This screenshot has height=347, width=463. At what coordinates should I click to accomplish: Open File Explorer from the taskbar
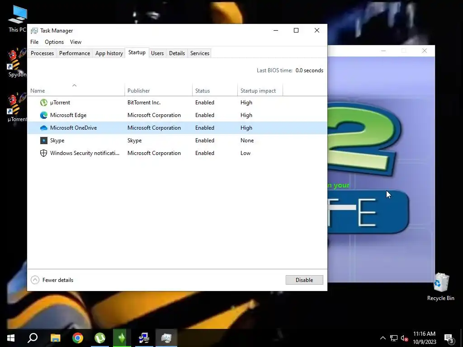coord(55,338)
